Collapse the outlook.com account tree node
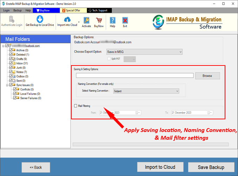The image size is (238, 176). (x=3, y=46)
